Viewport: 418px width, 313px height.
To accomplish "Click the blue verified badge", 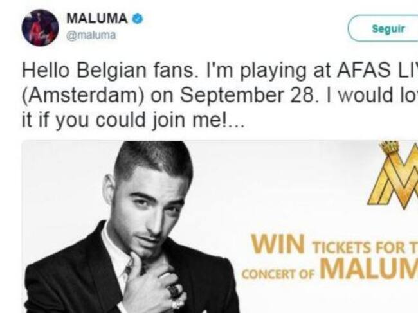I will (138, 19).
